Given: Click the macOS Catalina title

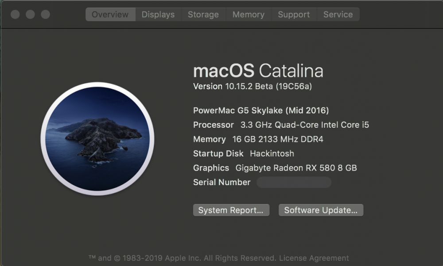Looking at the screenshot, I should (258, 71).
